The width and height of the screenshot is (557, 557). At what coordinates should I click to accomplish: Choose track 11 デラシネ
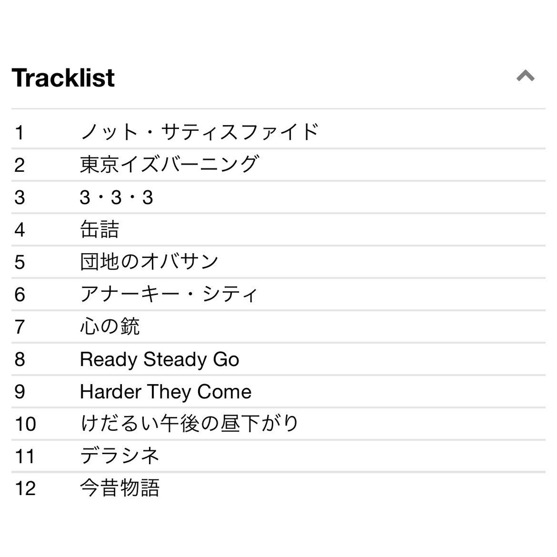pos(278,456)
